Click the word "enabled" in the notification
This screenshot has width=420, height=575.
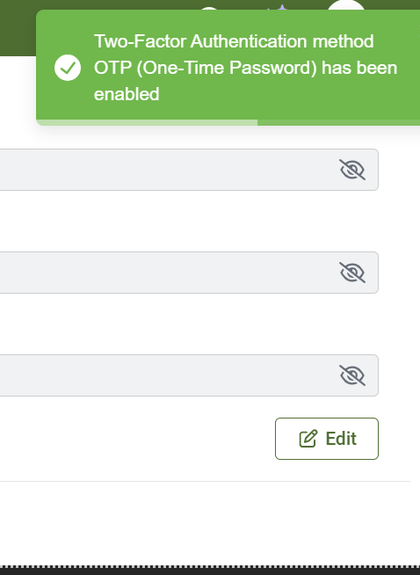(x=127, y=94)
